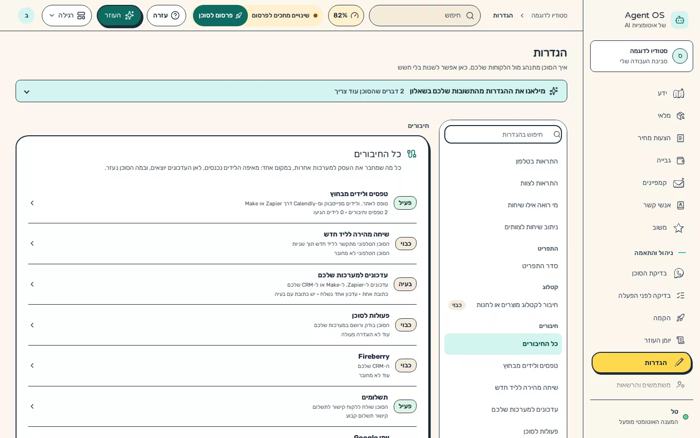Open עדכונים למערכות שלכם in settings menu
The height and width of the screenshot is (438, 700).
click(503, 410)
